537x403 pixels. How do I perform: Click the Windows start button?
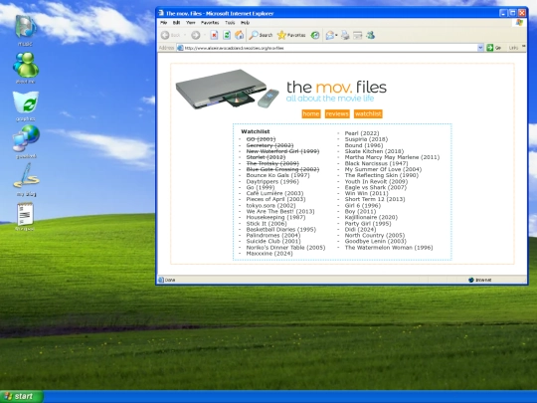(x=22, y=396)
